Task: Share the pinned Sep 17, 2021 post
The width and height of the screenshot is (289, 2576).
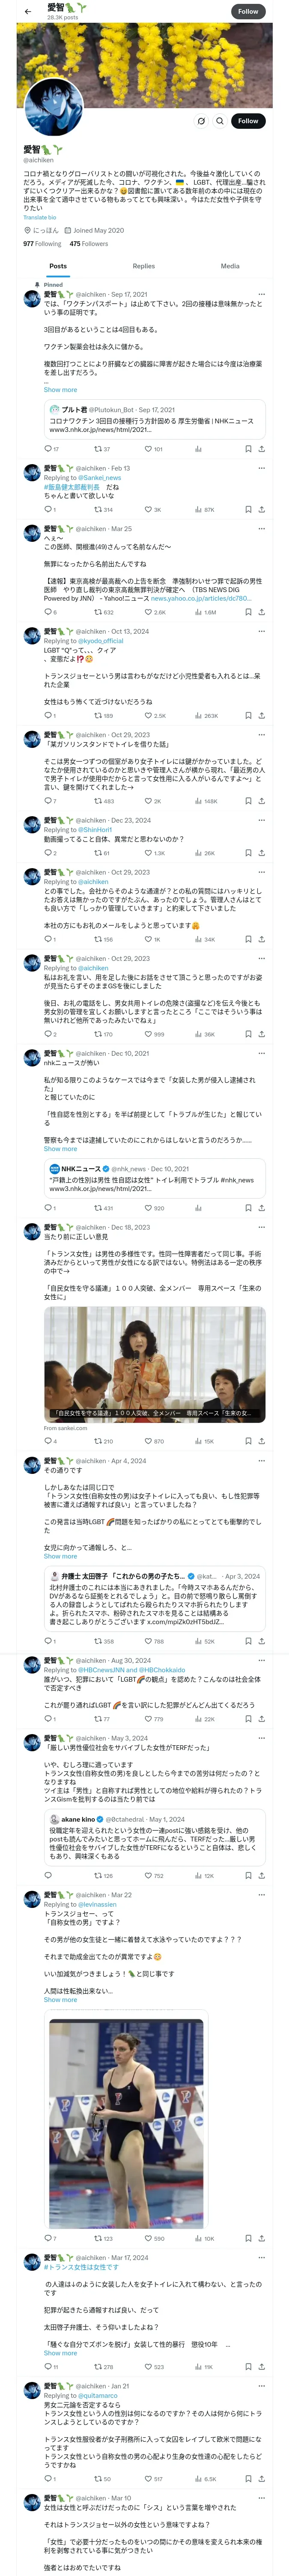Action: coord(261,449)
